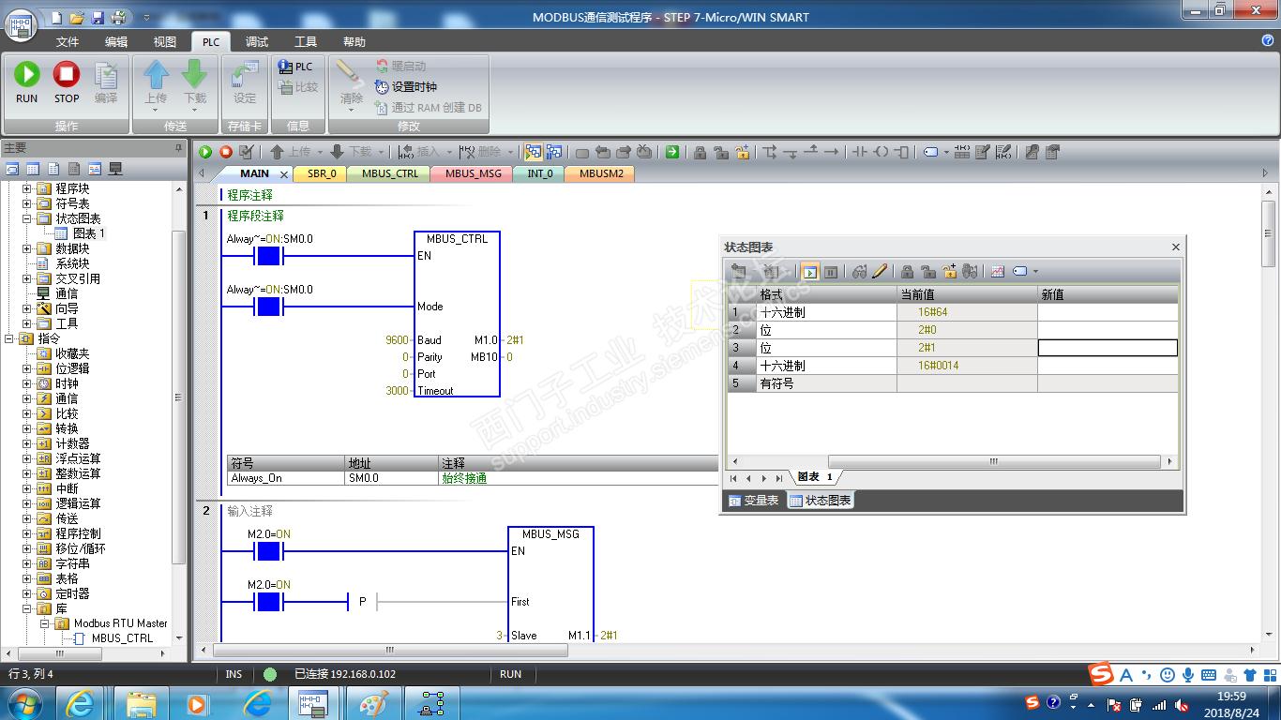
Task: Click the green RUN button in the ribbon
Action: click(x=26, y=81)
